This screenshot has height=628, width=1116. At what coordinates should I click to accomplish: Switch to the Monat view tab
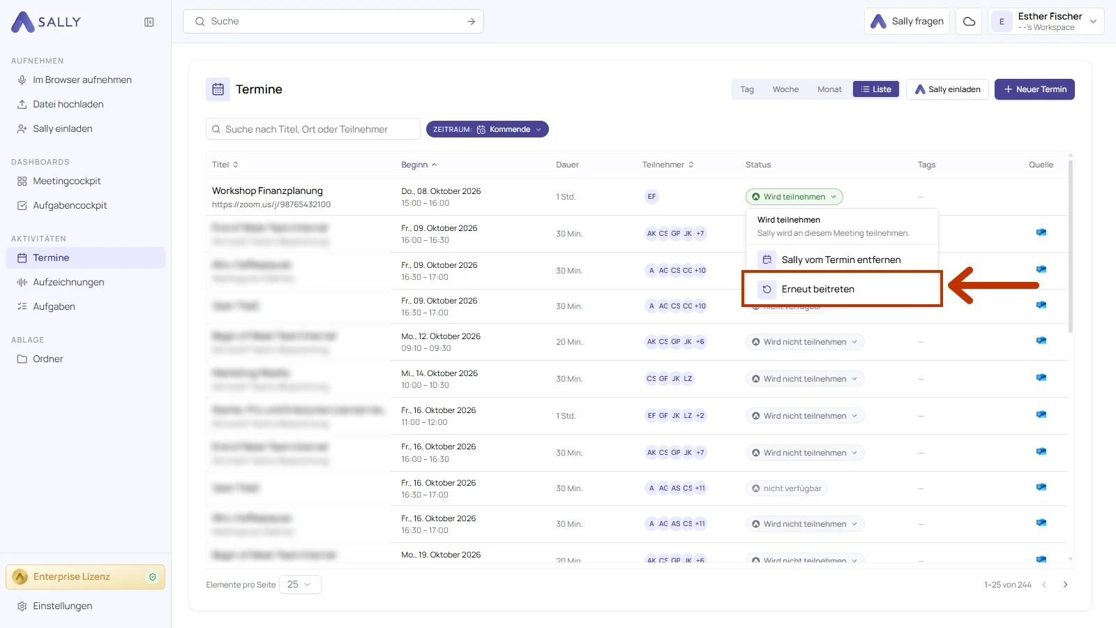pyautogui.click(x=829, y=89)
